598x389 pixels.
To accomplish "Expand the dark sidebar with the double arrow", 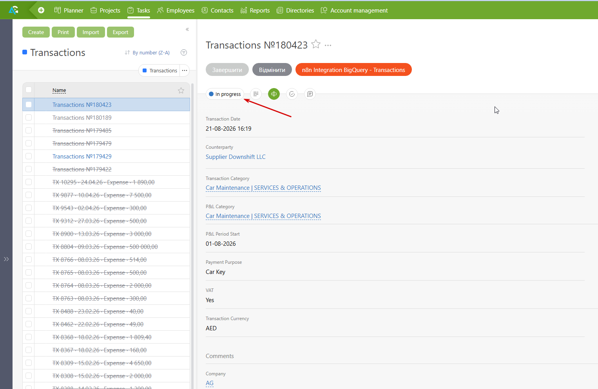I will click(6, 259).
